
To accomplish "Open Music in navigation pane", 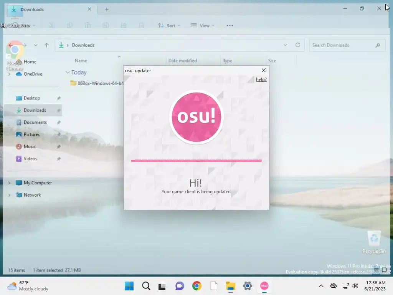I will pos(30,146).
